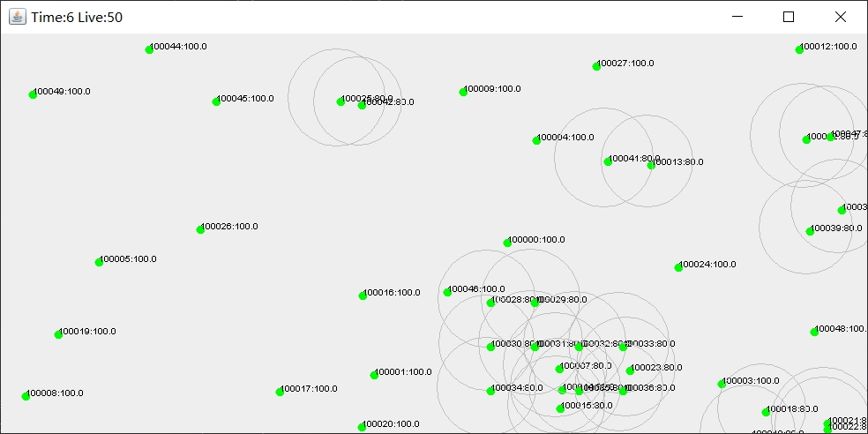Click the node dot labeled 100027:100.0
The image size is (868, 434).
[x=596, y=66]
